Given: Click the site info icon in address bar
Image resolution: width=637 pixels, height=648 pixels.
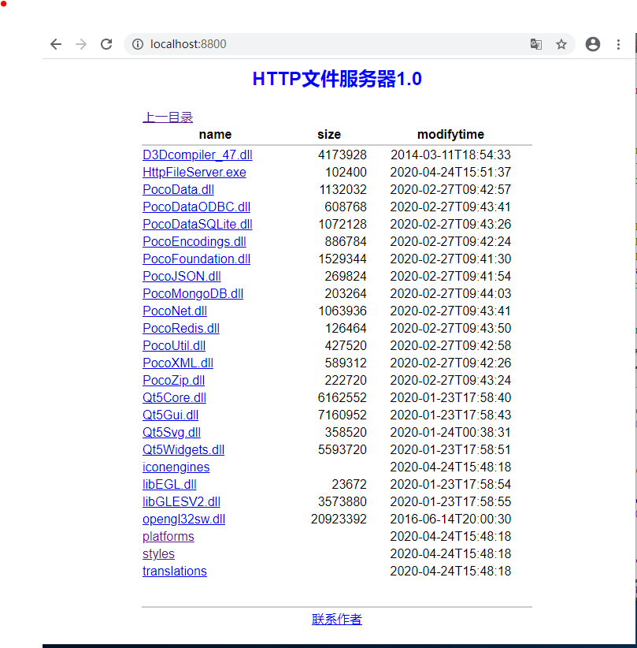Looking at the screenshot, I should click(x=138, y=44).
